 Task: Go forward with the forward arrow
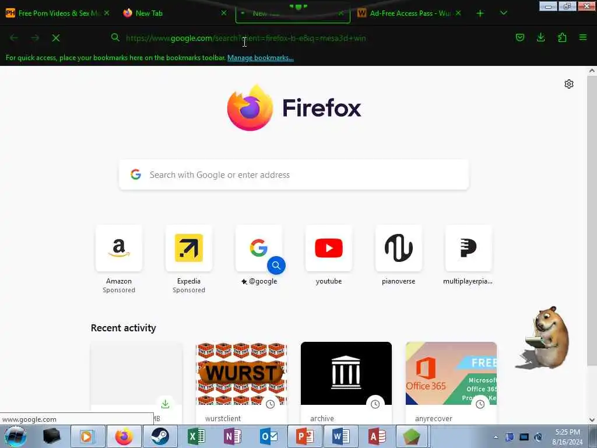pos(35,38)
